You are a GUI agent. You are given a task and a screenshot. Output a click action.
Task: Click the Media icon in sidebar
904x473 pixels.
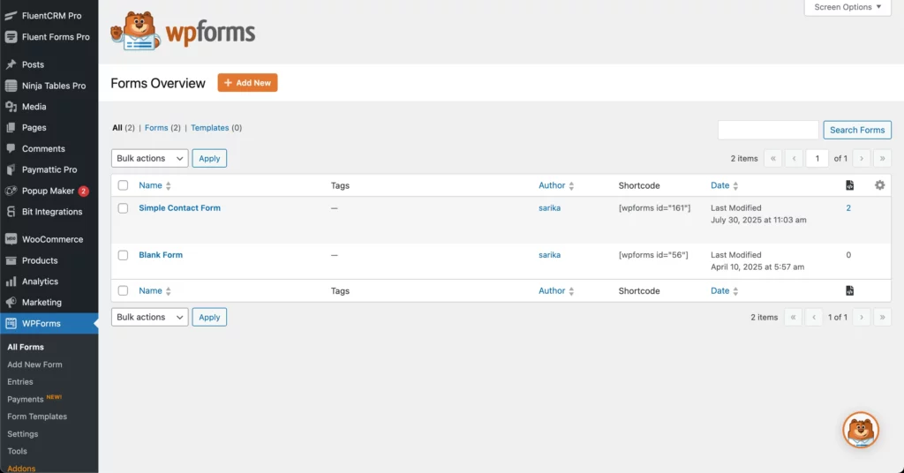coord(11,107)
